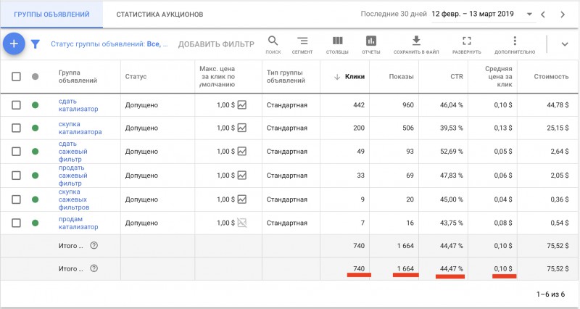Image resolution: width=580 pixels, height=309 pixels.
Task: Open the скупка катализатора ad group
Action: 80,128
